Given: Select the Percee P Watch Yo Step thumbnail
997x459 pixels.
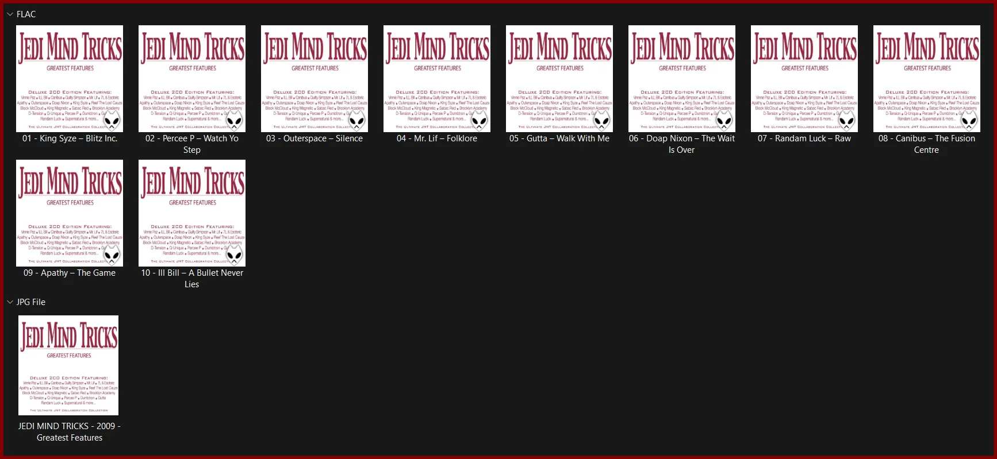Looking at the screenshot, I should coord(192,79).
